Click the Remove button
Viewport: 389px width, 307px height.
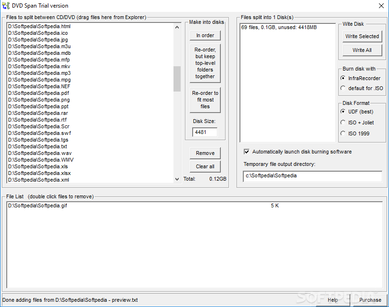click(205, 153)
